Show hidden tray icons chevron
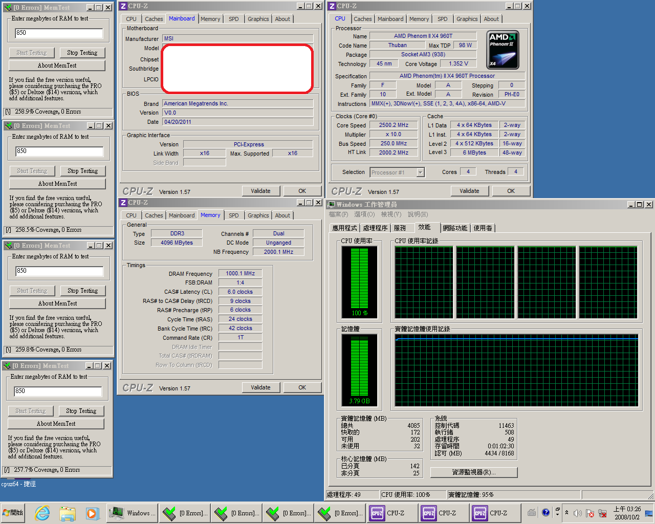 point(566,513)
